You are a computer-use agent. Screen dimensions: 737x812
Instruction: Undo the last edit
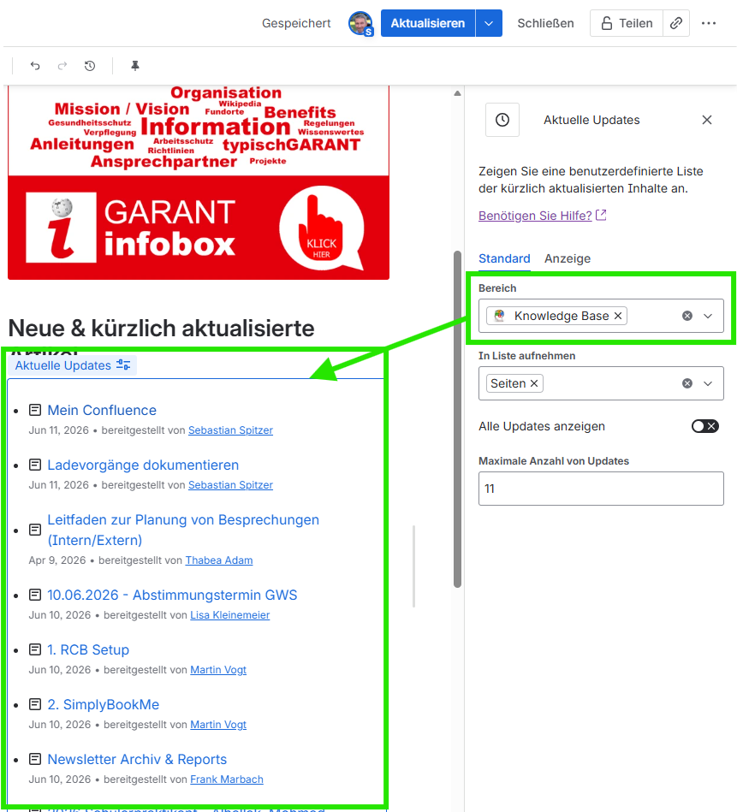point(35,66)
